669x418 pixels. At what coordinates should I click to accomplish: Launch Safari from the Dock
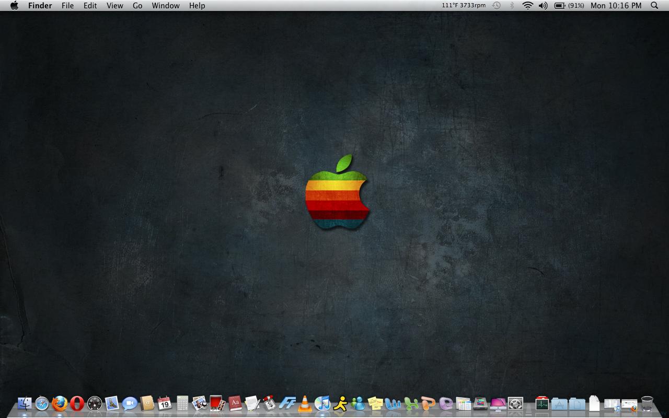pyautogui.click(x=42, y=403)
